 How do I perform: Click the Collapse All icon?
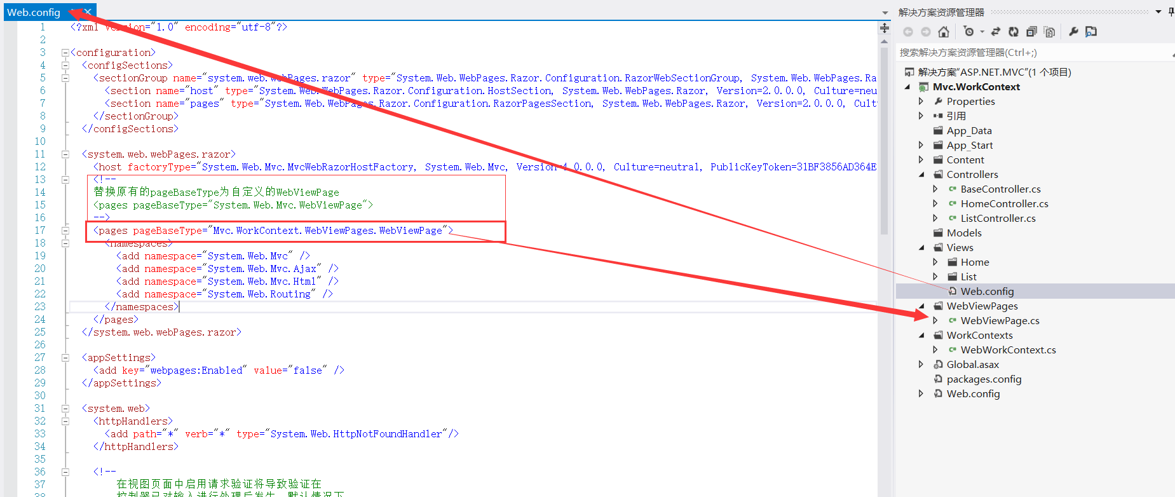pos(1031,32)
